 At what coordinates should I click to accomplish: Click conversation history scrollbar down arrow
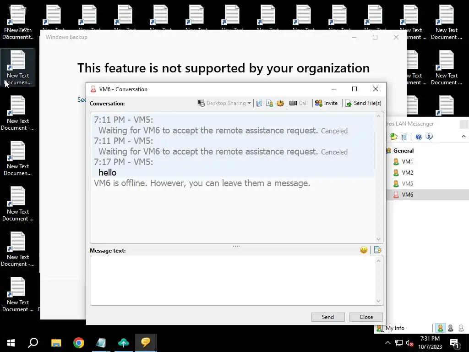click(x=378, y=239)
